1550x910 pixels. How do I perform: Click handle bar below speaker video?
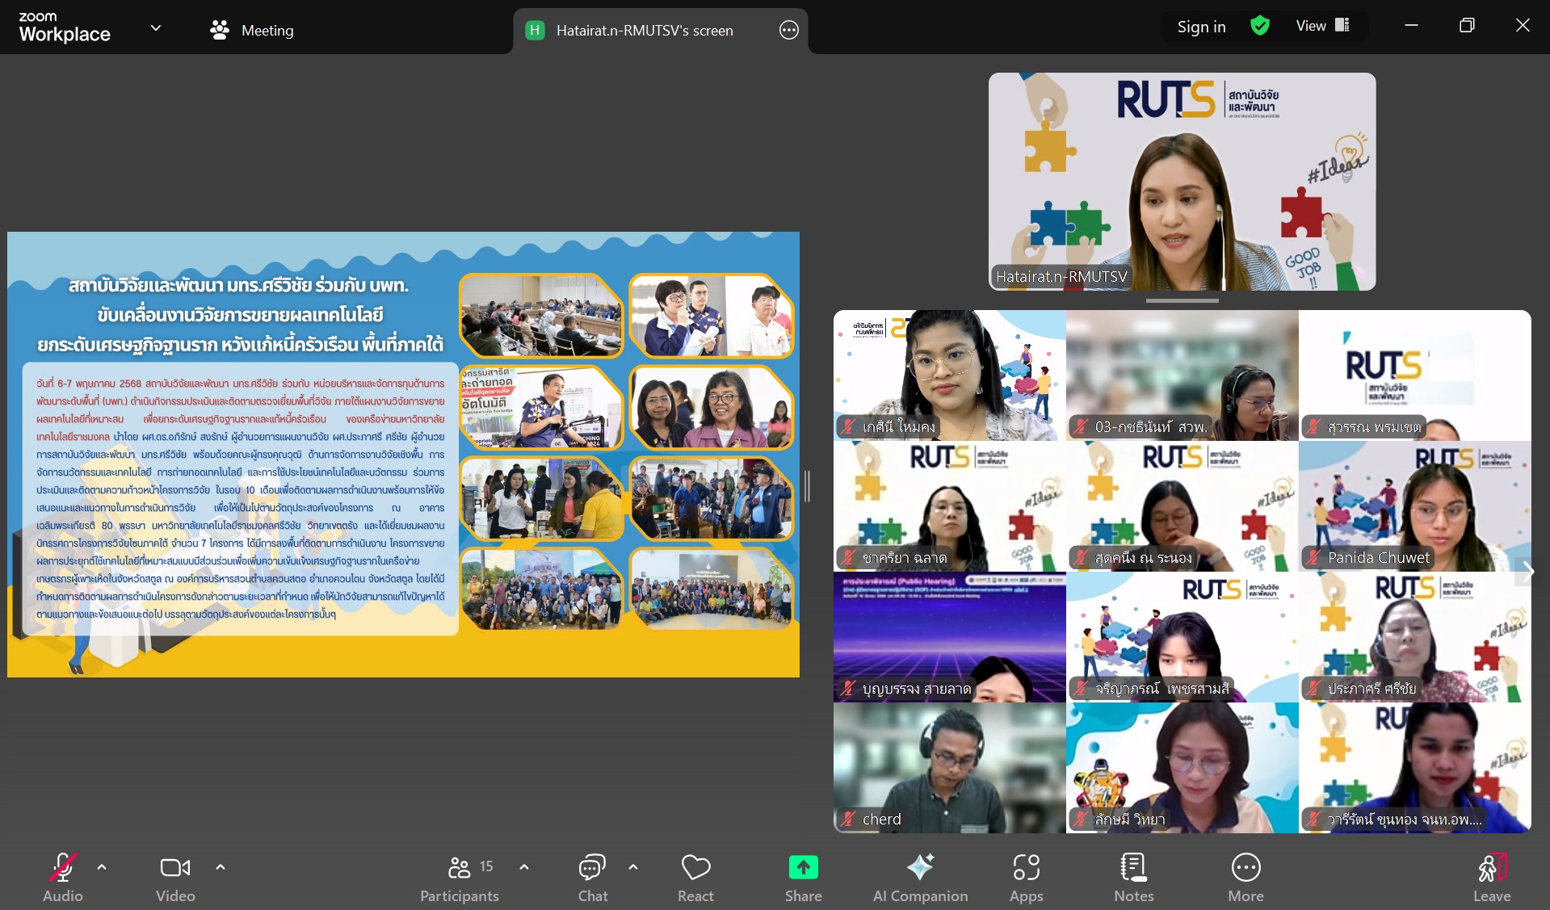[x=1182, y=300]
